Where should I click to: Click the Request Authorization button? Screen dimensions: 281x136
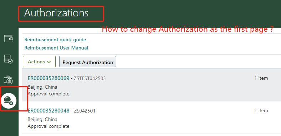click(x=87, y=62)
